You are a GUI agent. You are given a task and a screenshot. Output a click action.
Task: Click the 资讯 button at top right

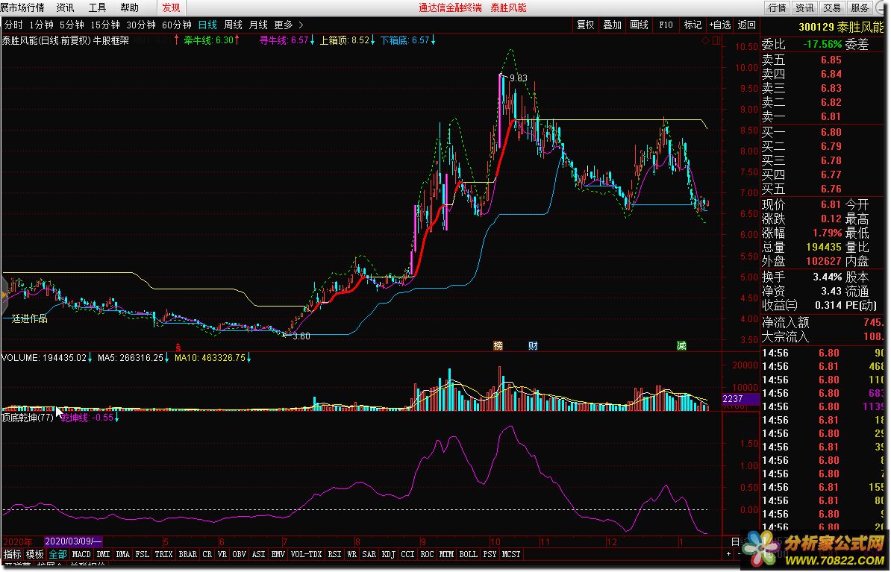point(804,7)
